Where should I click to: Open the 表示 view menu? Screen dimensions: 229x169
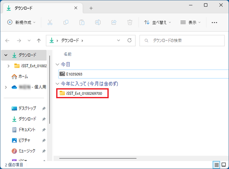[190, 22]
